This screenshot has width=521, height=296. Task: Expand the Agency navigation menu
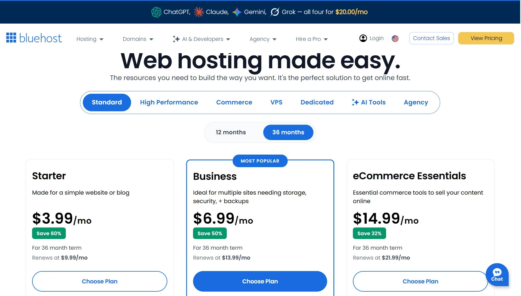(263, 39)
